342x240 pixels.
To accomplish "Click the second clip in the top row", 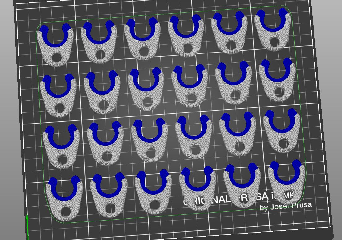I will click(99, 42).
